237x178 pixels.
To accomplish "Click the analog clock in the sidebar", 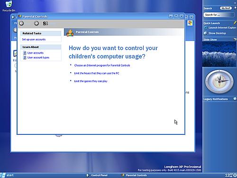I will 219,82.
